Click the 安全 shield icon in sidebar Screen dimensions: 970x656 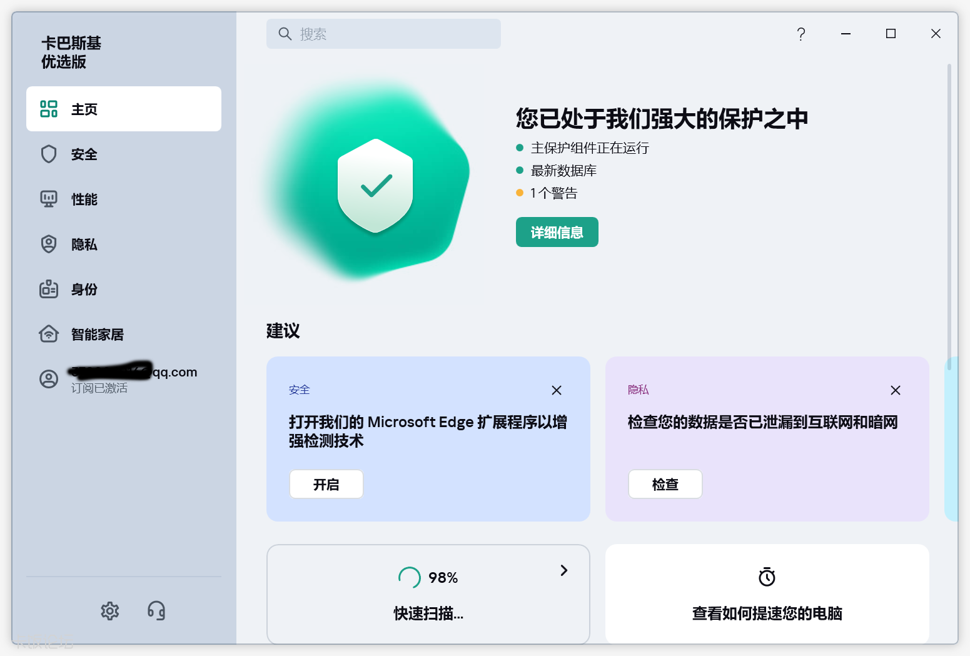click(49, 154)
